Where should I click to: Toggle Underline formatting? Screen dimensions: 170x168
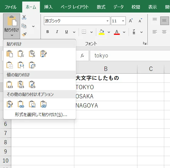click(66, 32)
